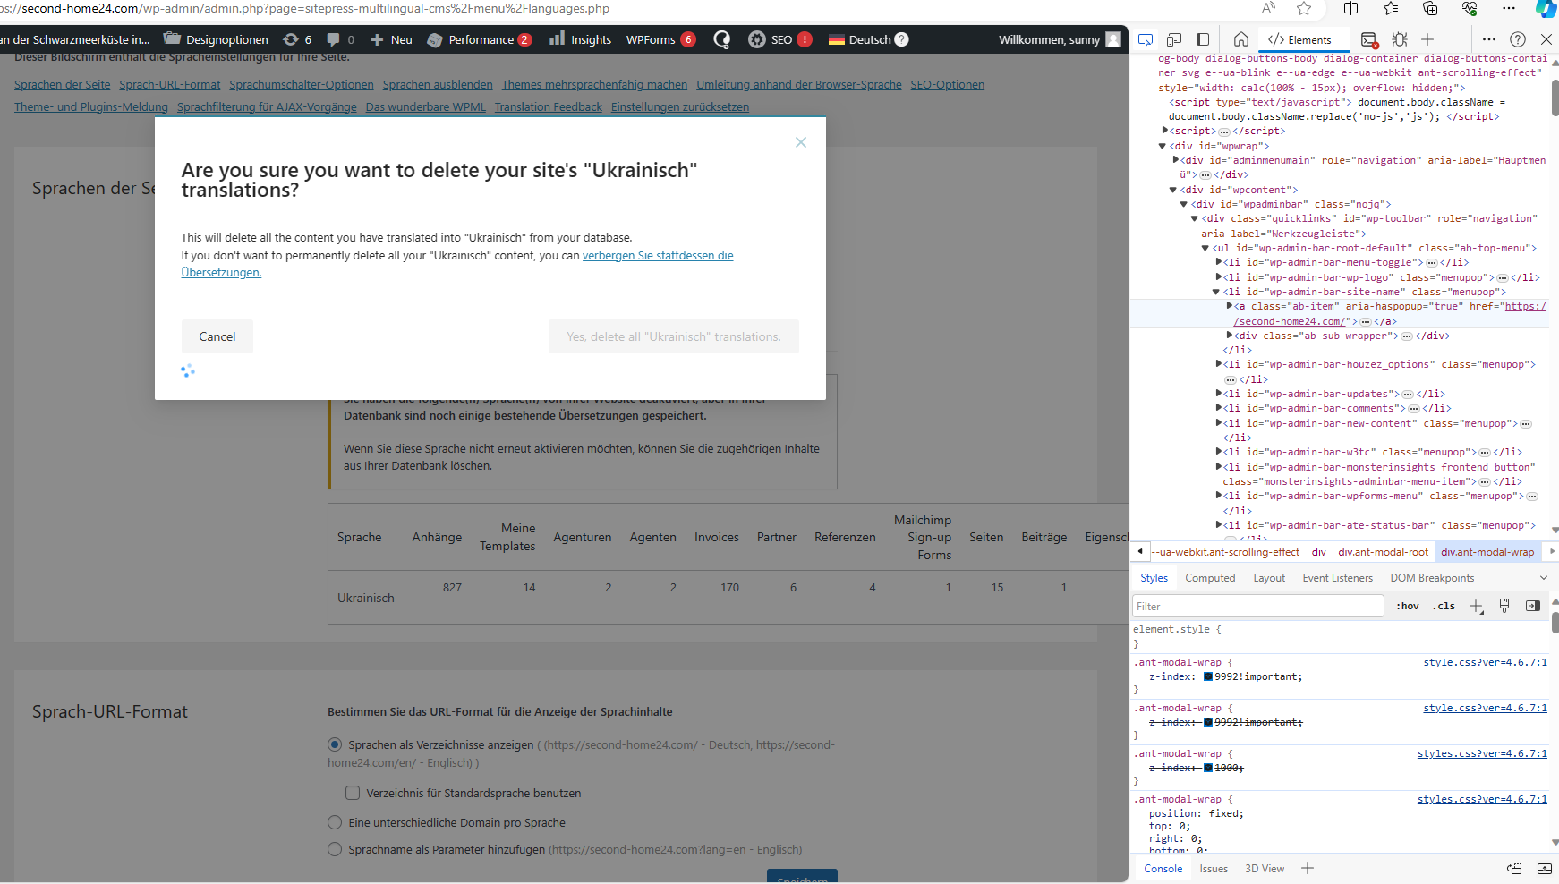The height and width of the screenshot is (884, 1559).
Task: Open Browser essentials heart icon
Action: tap(1470, 9)
